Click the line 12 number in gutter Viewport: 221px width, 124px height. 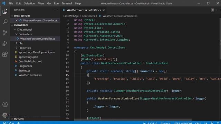point(67,63)
